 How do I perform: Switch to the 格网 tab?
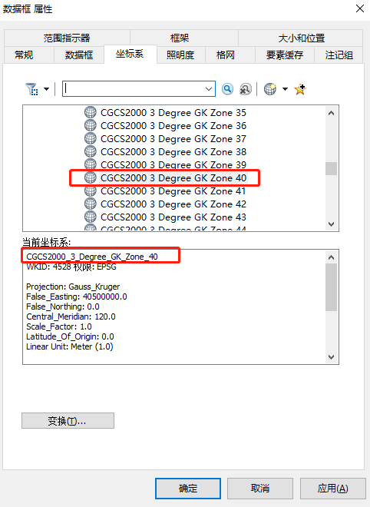pos(225,55)
